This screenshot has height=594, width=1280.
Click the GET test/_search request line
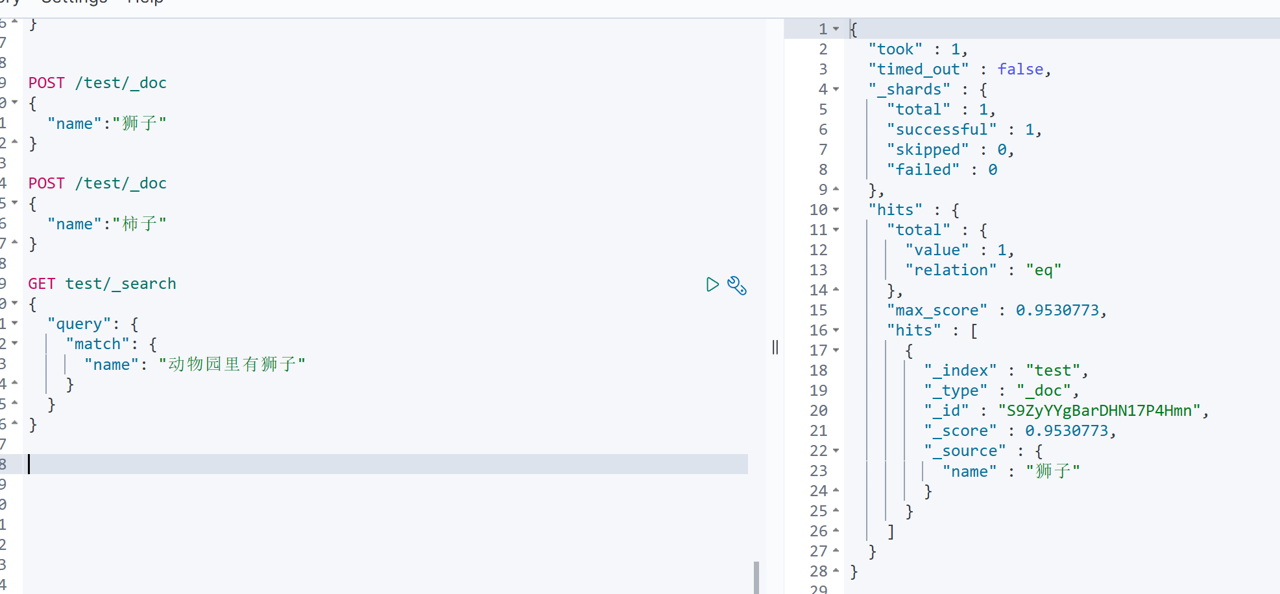(x=102, y=284)
